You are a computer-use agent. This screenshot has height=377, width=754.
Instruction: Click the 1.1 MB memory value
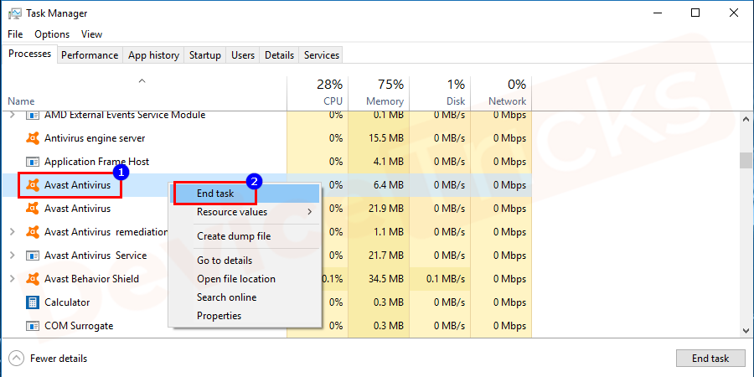(x=388, y=232)
